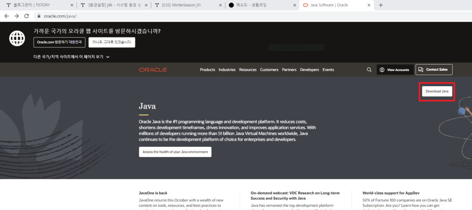Click the Contact Sales button

434,70
